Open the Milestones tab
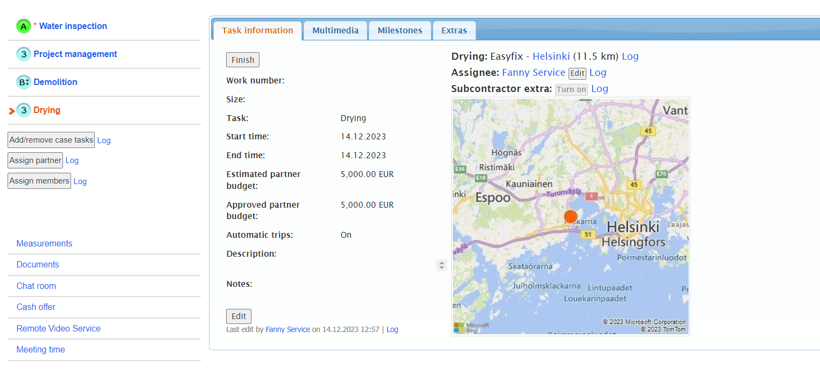 point(400,31)
